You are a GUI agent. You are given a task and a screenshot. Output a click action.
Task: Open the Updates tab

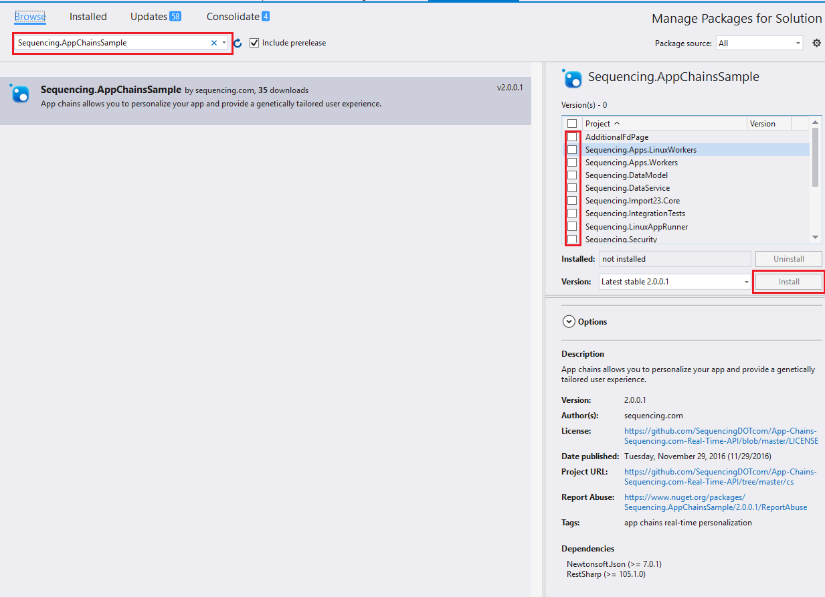point(156,16)
